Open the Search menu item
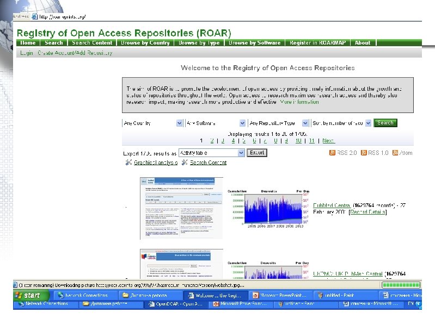Screen dimensions: 435x325 (x=54, y=42)
